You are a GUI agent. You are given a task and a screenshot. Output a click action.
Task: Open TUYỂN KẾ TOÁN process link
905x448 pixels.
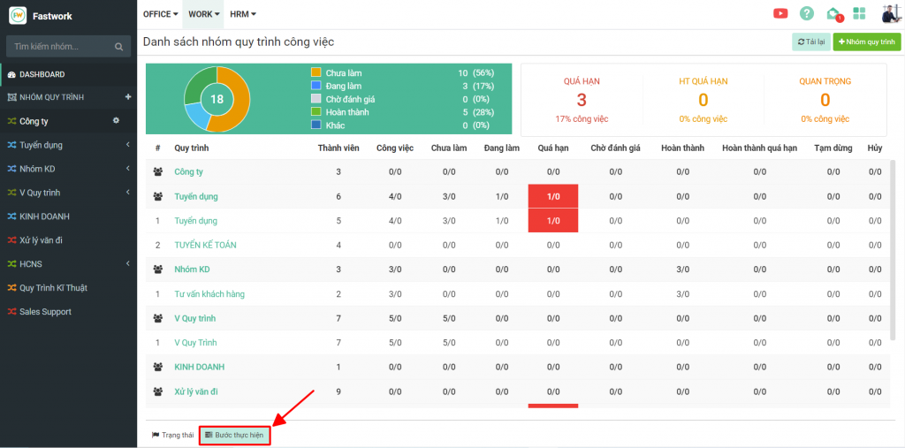pyautogui.click(x=205, y=245)
